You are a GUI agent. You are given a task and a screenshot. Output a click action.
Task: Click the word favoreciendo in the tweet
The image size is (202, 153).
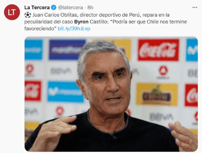coord(40,28)
